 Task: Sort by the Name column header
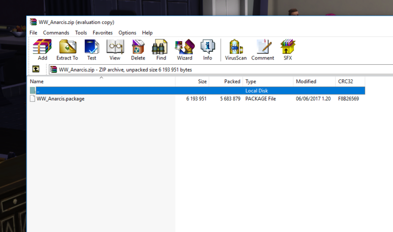coord(101,82)
